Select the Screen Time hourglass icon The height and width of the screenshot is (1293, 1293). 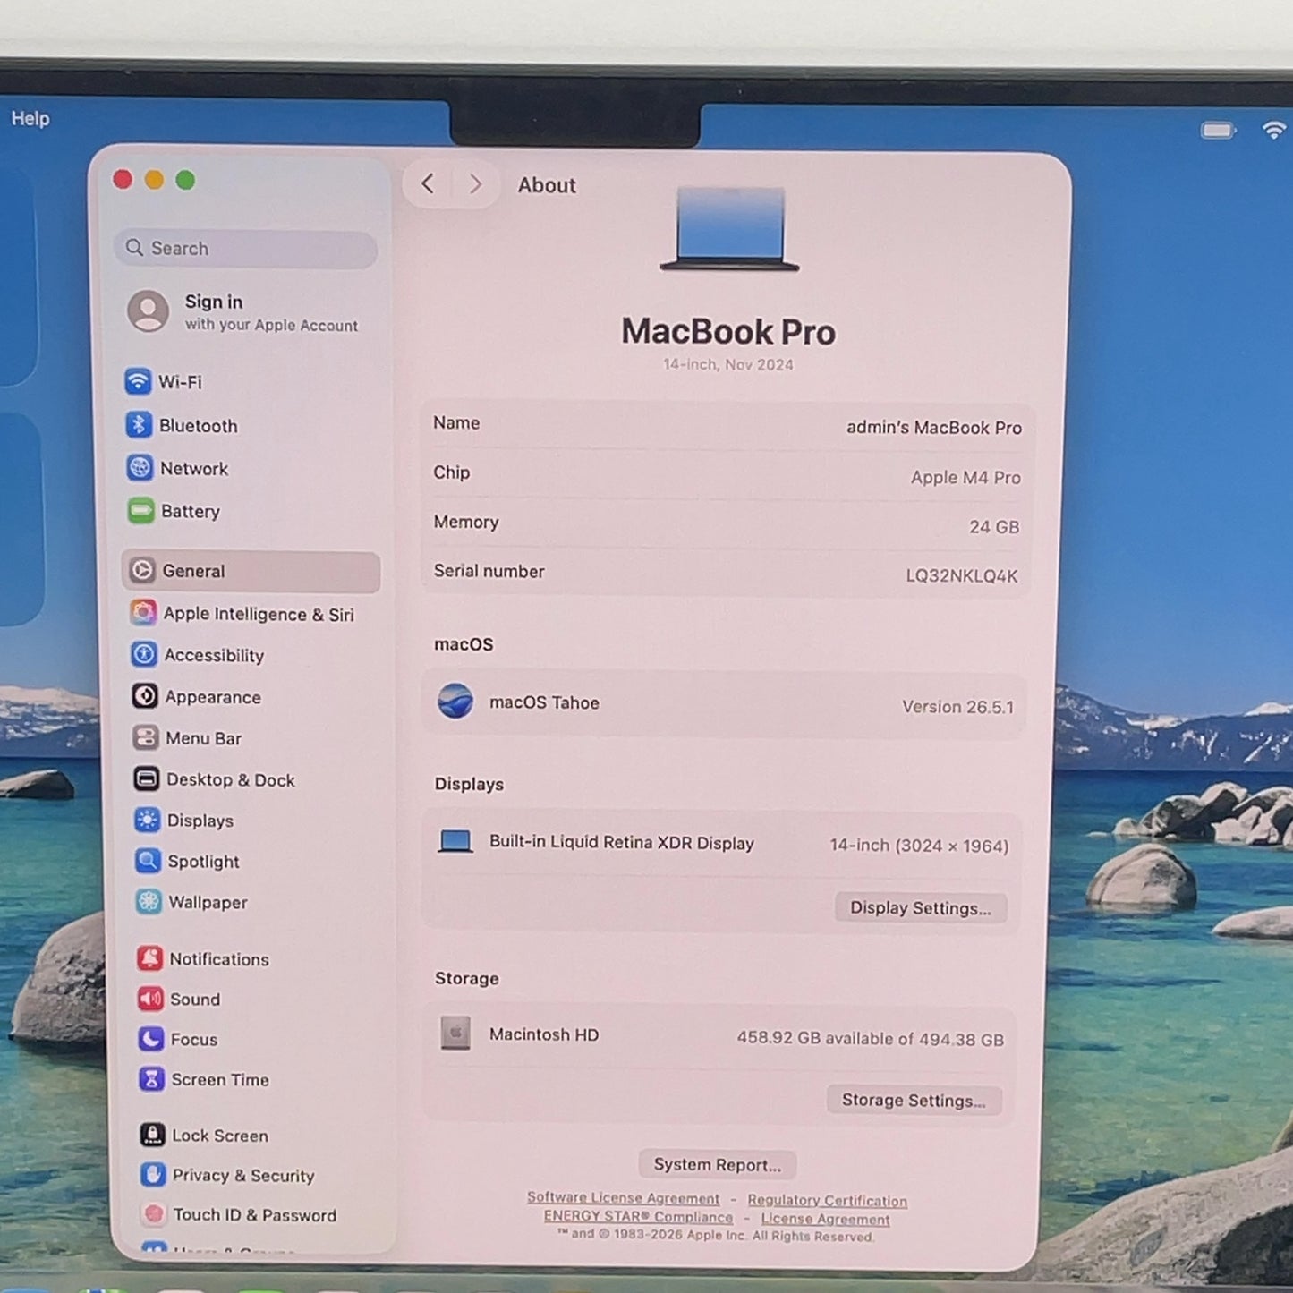[x=152, y=1079]
